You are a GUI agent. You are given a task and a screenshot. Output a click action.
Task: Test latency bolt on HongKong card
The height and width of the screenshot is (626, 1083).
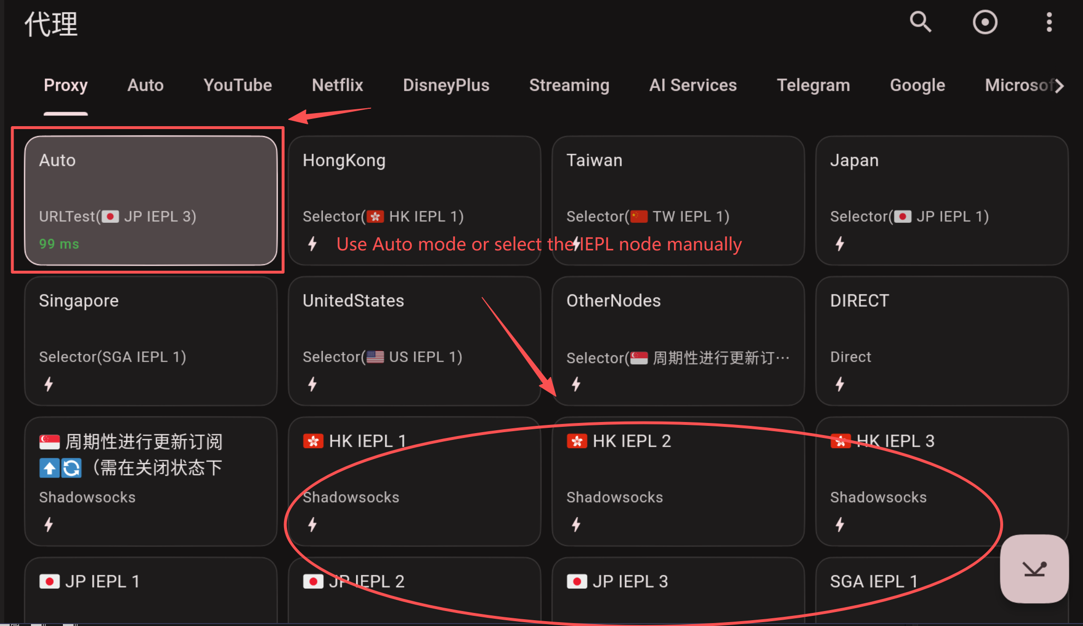click(313, 244)
